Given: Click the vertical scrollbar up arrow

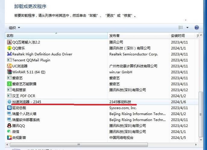Looking at the screenshot, I should pyautogui.click(x=201, y=35).
